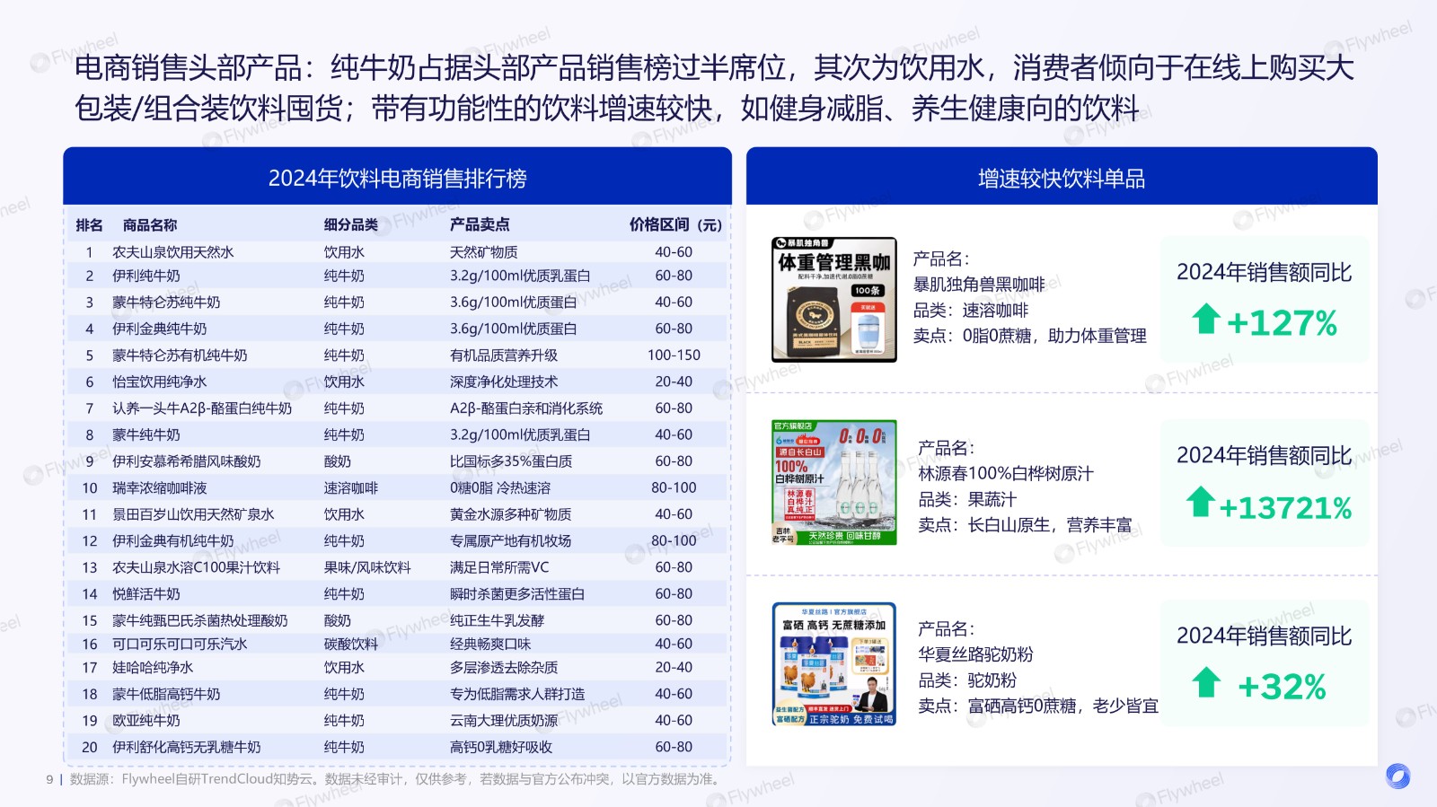Image resolution: width=1437 pixels, height=807 pixels.
Task: Click the 速溶咖啡 category in row 10
Action: (351, 487)
